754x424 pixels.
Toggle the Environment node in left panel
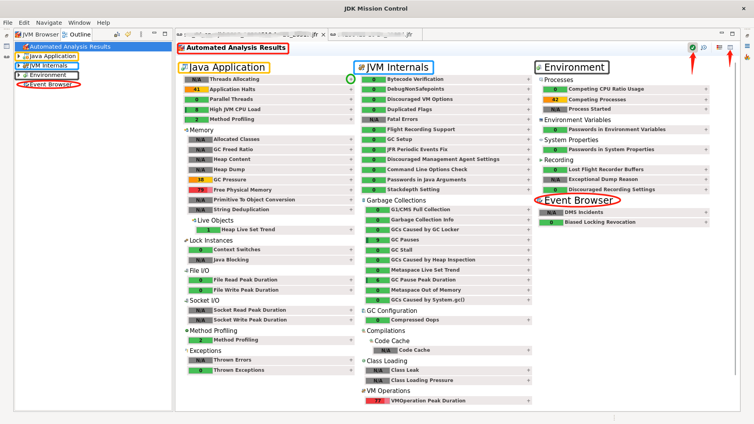(x=18, y=75)
